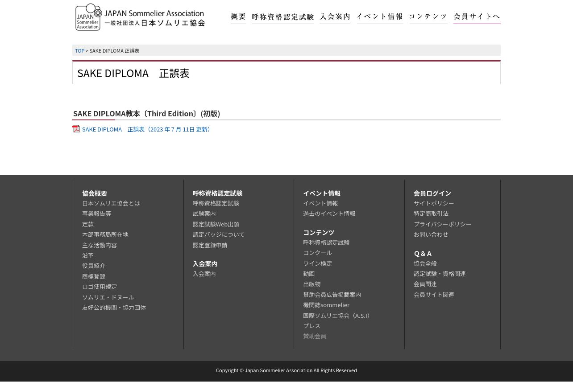
Task: Open the 主な活動内容 footer link
Action: tap(100, 245)
